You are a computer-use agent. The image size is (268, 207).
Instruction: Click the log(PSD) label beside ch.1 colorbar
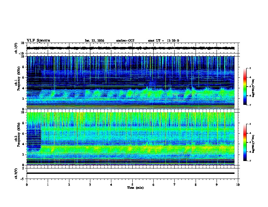(x=253, y=88)
